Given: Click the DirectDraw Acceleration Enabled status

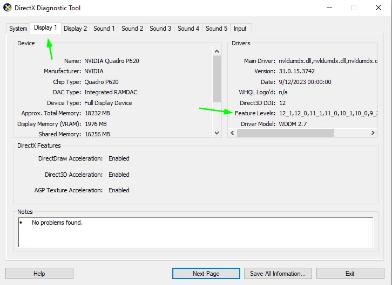Looking at the screenshot, I should 119,158.
